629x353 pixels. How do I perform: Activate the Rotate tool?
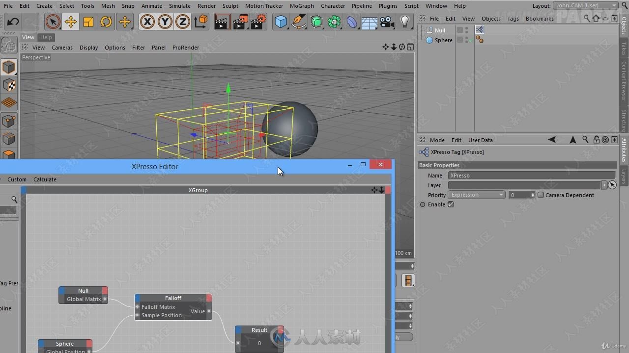tap(106, 22)
